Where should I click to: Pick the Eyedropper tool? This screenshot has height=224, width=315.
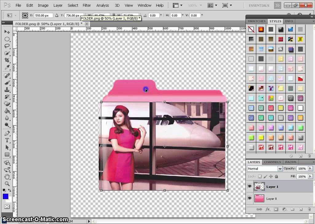pos(7,67)
